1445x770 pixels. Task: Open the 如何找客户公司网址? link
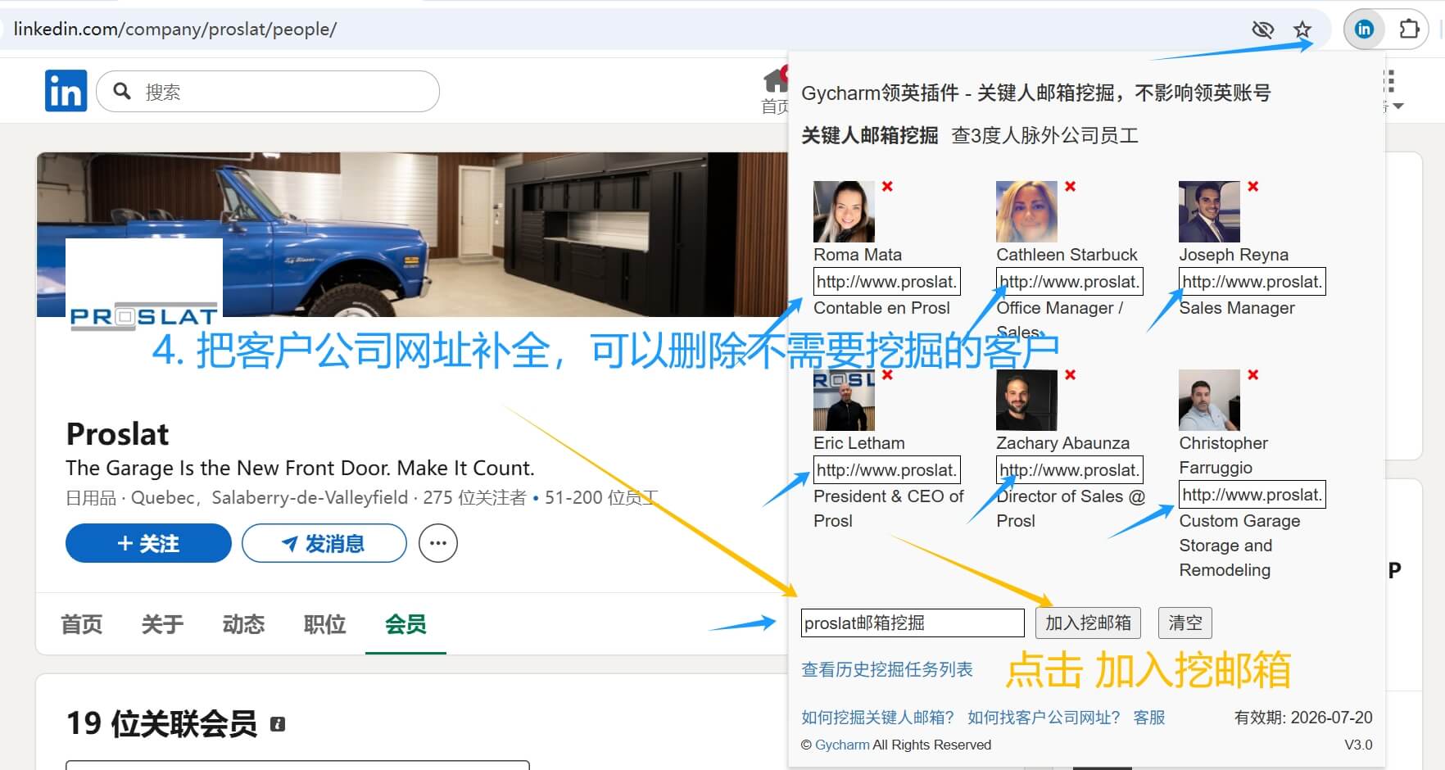tap(1044, 718)
